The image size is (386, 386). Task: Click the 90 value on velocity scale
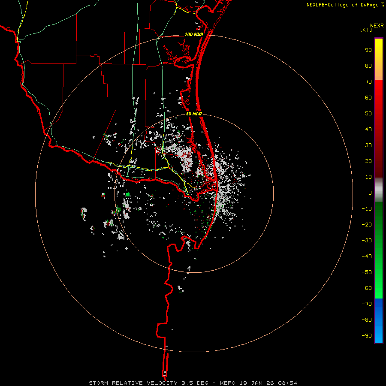tap(368, 50)
